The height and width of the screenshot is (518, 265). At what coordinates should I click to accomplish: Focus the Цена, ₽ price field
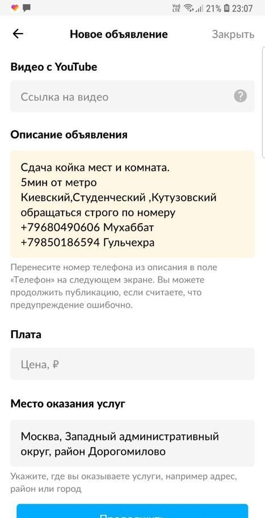(132, 364)
